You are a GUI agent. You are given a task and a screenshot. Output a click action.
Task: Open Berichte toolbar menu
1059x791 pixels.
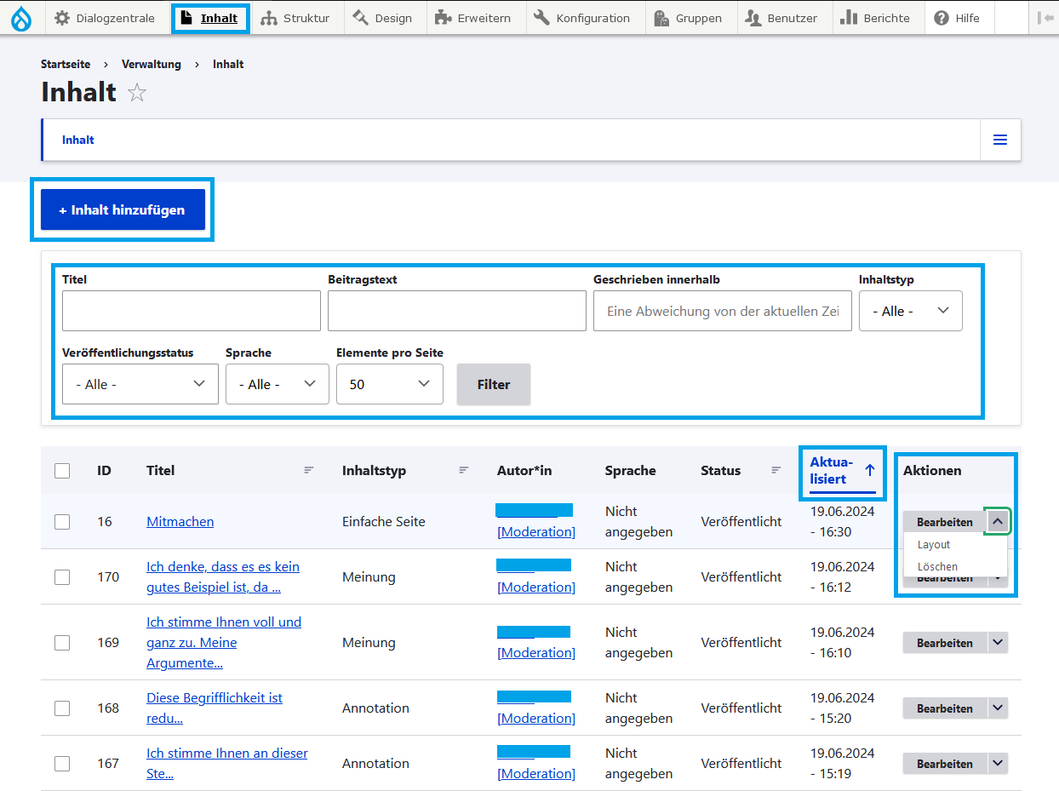click(x=875, y=18)
